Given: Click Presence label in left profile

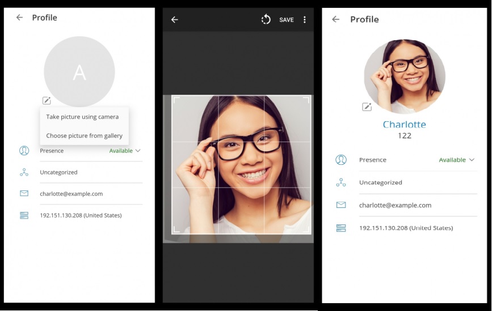Looking at the screenshot, I should tap(52, 151).
